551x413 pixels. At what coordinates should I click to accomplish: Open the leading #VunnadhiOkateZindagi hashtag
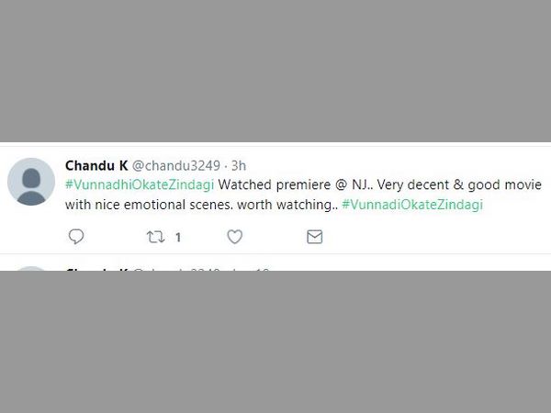pyautogui.click(x=139, y=184)
